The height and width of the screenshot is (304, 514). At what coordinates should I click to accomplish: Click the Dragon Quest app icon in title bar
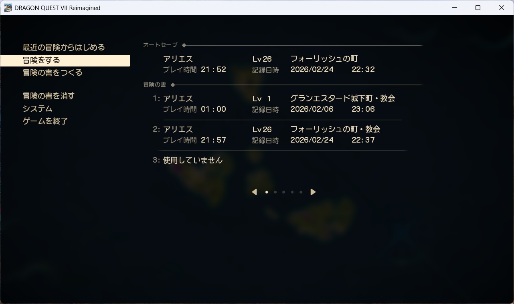coord(8,8)
